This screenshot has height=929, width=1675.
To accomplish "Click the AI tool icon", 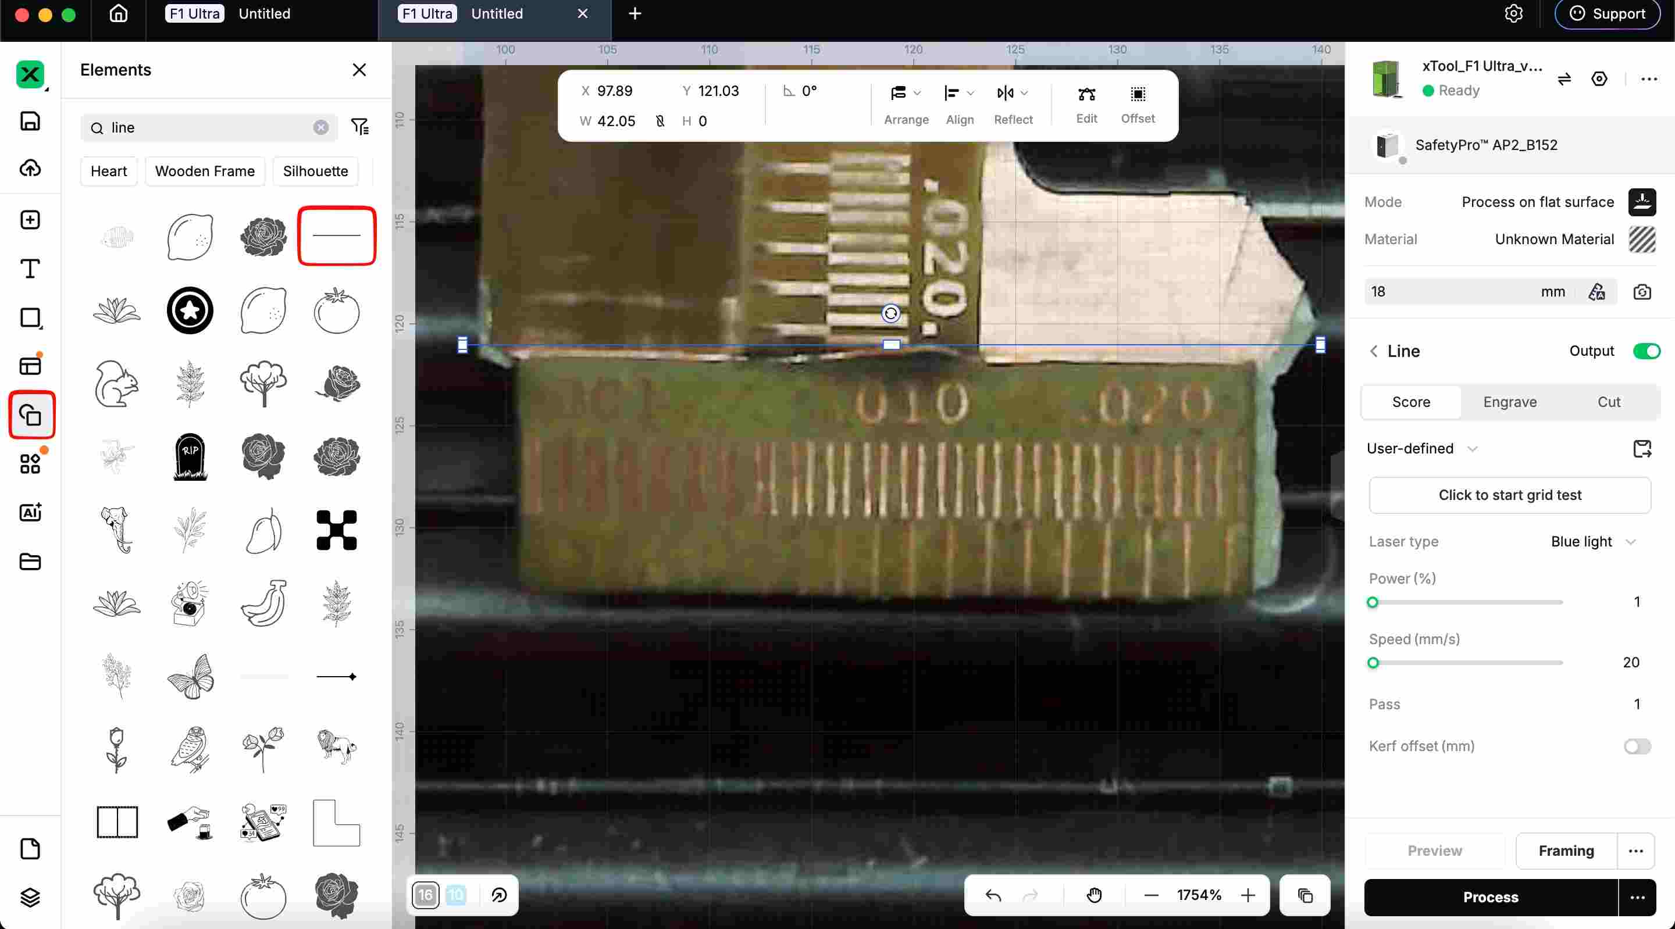I will pos(30,512).
